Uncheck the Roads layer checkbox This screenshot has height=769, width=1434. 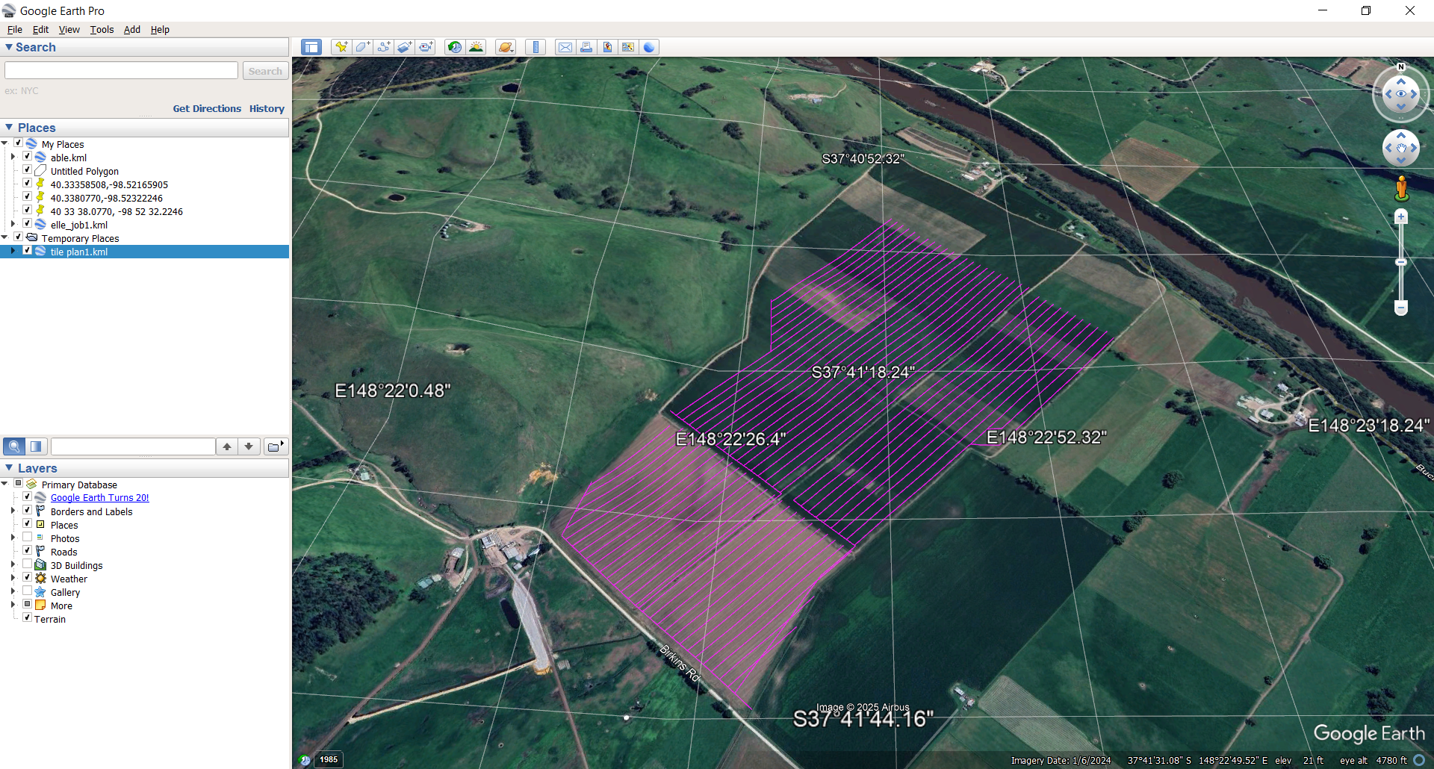28,551
